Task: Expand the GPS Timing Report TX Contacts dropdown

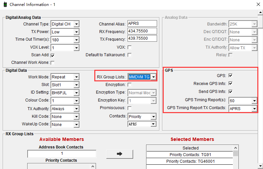Action: click(254, 108)
